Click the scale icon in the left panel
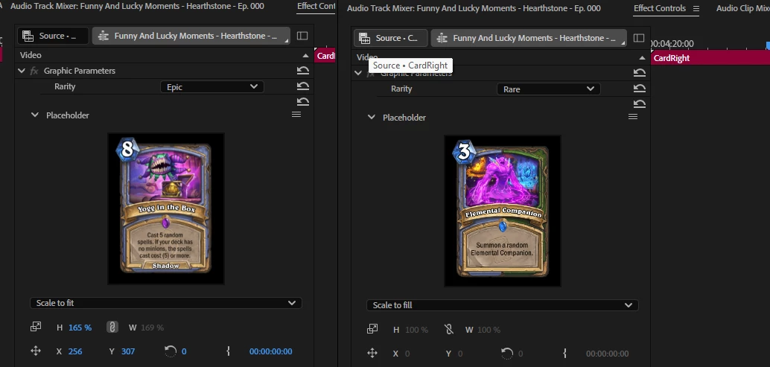The width and height of the screenshot is (770, 367). [36, 327]
